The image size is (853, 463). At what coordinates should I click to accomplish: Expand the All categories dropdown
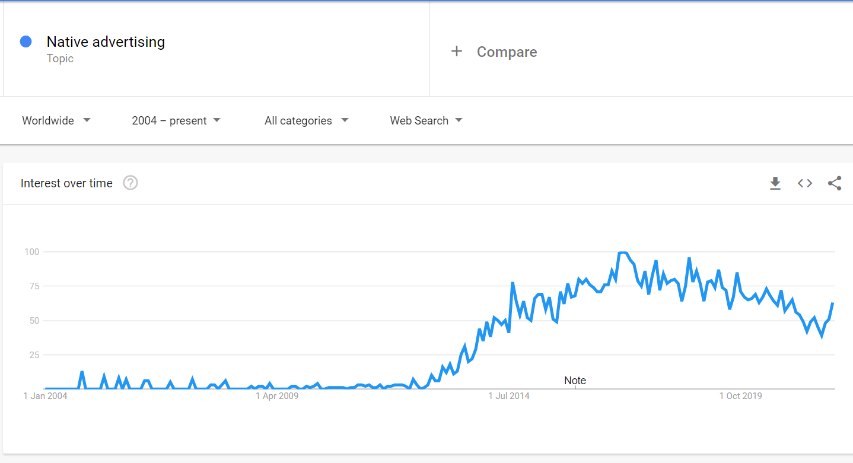tap(307, 120)
